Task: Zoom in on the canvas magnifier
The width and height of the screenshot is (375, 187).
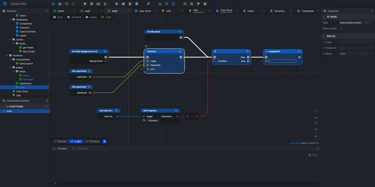Action: pyautogui.click(x=316, y=129)
